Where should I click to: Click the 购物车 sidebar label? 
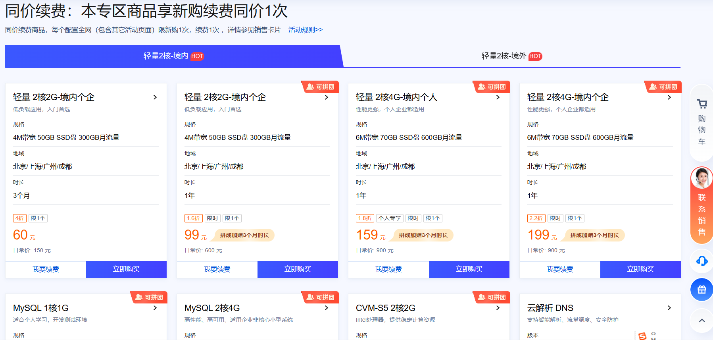click(702, 130)
